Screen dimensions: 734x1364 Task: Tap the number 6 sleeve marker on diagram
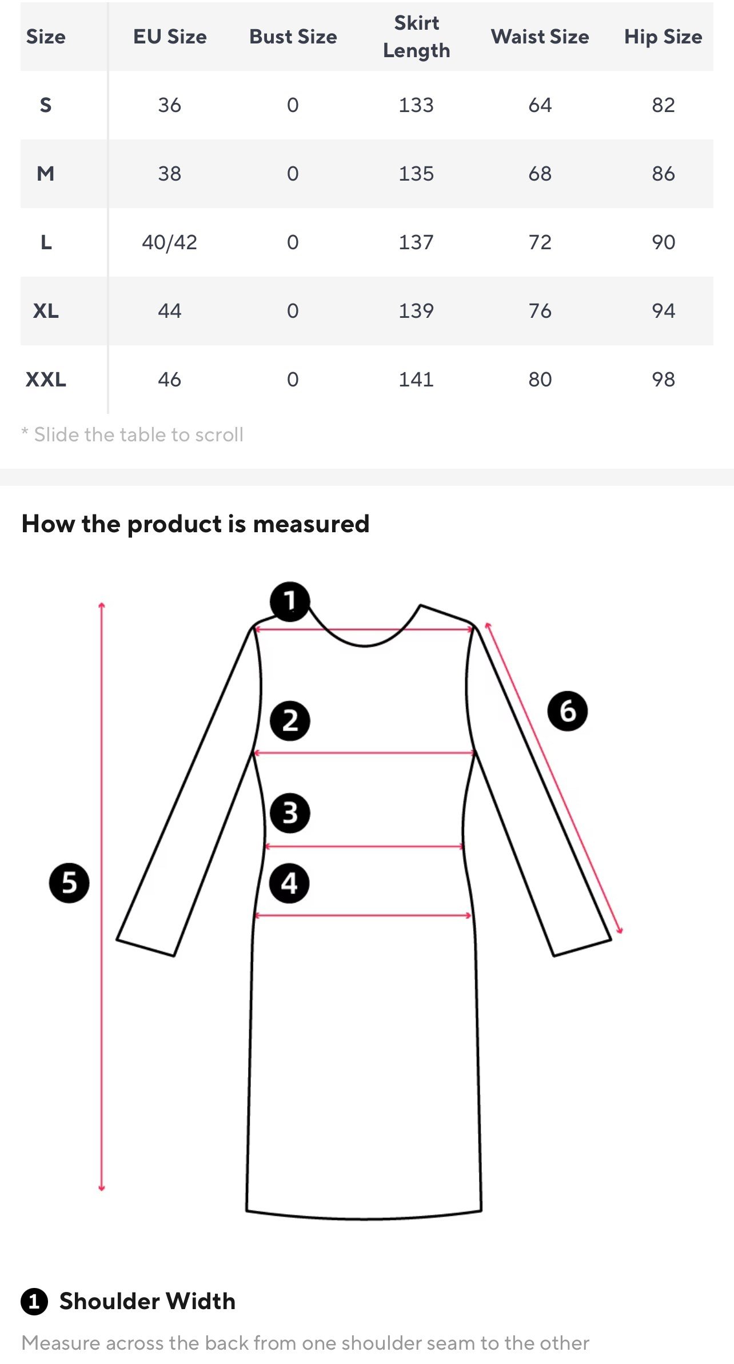[567, 711]
